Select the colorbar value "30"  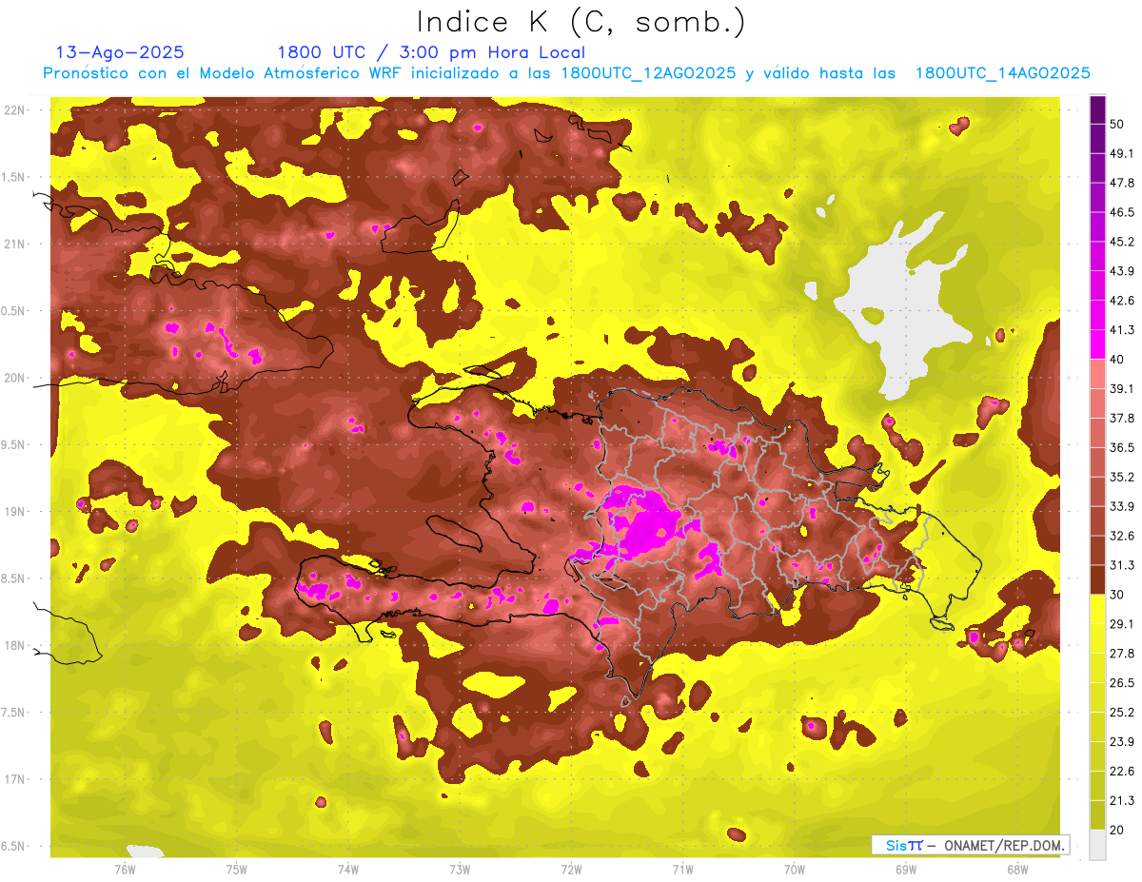pos(1117,595)
